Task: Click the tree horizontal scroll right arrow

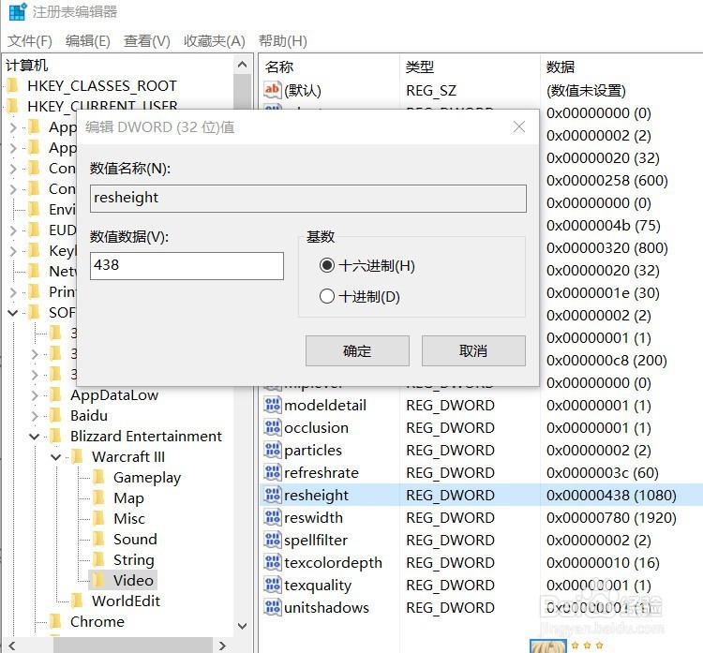Action: pyautogui.click(x=222, y=646)
